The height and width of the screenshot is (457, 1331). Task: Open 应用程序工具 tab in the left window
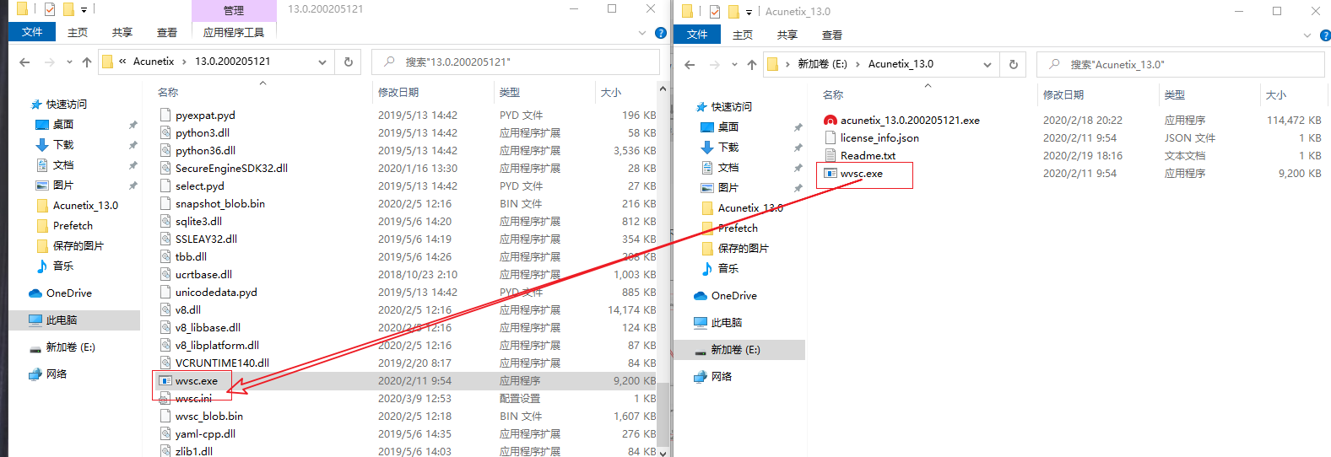(x=234, y=32)
